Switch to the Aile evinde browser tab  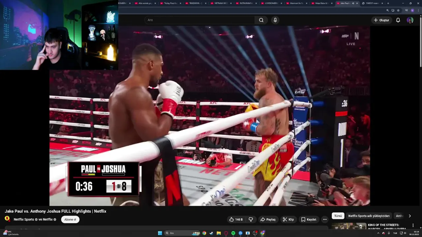(x=145, y=3)
